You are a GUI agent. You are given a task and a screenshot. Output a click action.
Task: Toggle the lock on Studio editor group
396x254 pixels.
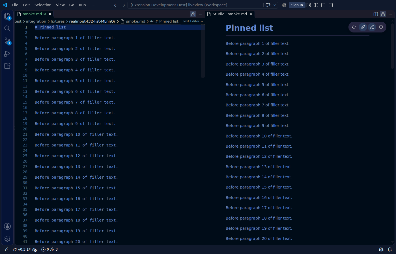(383, 14)
